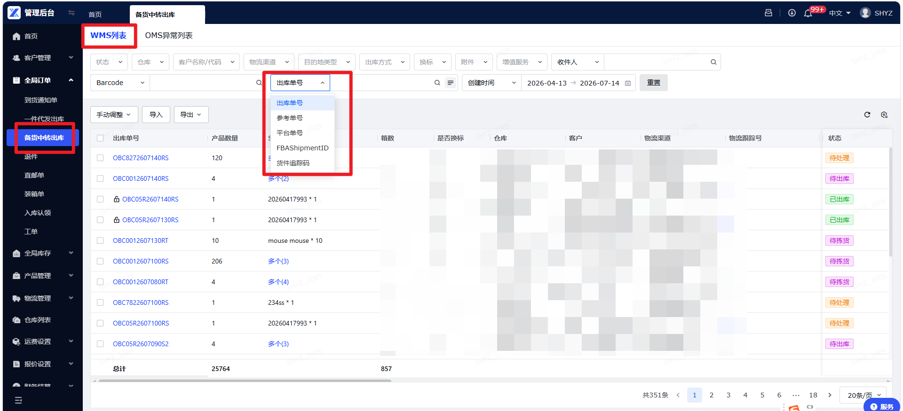The image size is (903, 411).
Task: Click the lock icon beside OBC05R2607130RS
Action: (117, 220)
